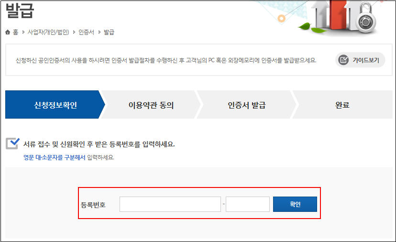
Task: Click the orange circle decoration in header
Action: coord(281,19)
